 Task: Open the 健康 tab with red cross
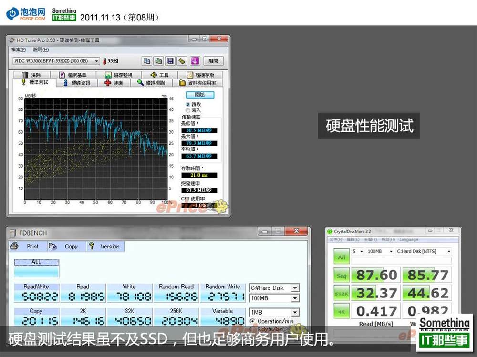point(114,83)
